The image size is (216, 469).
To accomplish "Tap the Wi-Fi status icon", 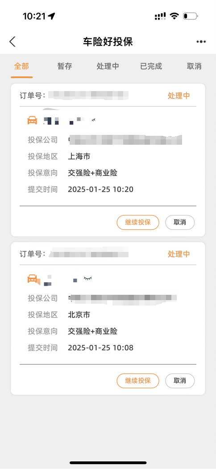I will click(x=174, y=16).
